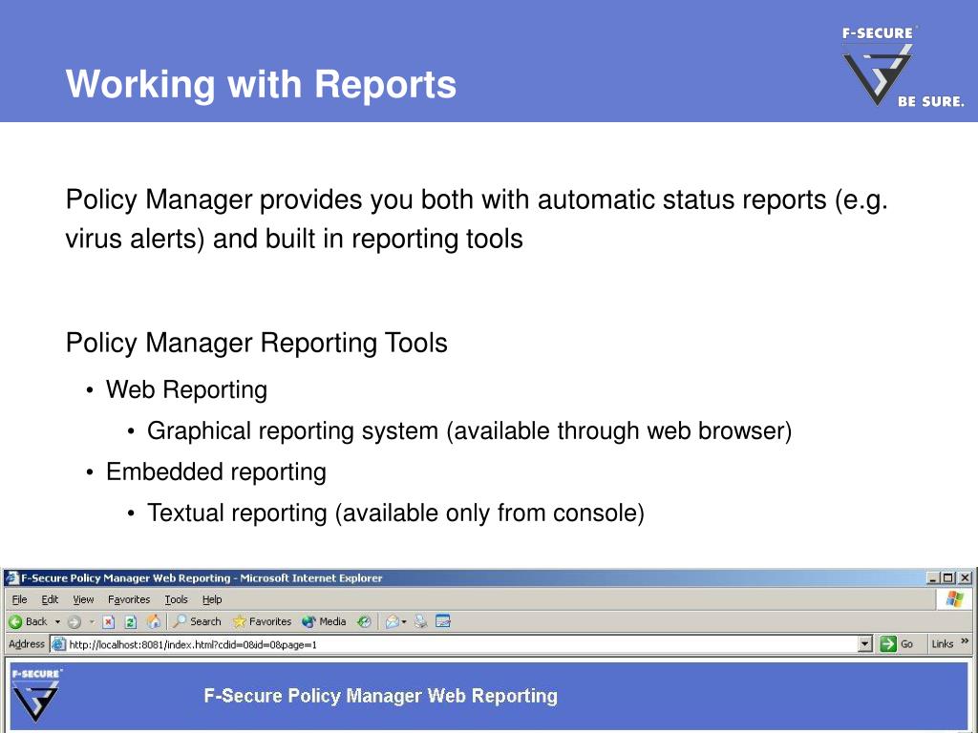This screenshot has width=978, height=733.
Task: Expand the Links toolbar chevron
Action: click(x=965, y=641)
